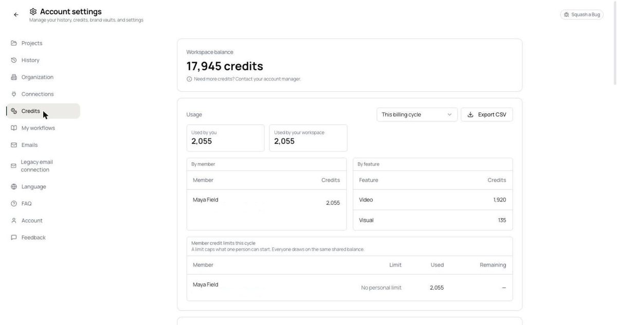Click the Emails envelope icon
This screenshot has width=617, height=325.
(14, 145)
